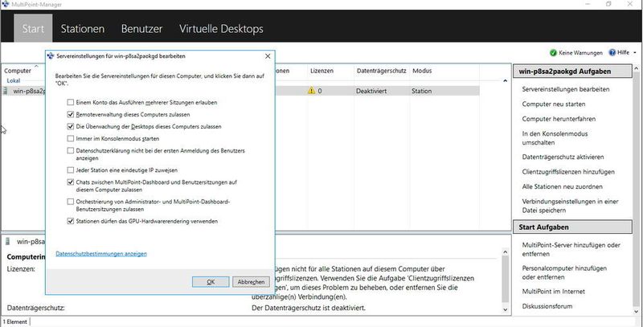Confirm the dialog with the OK button
The width and height of the screenshot is (643, 327).
[x=211, y=281]
